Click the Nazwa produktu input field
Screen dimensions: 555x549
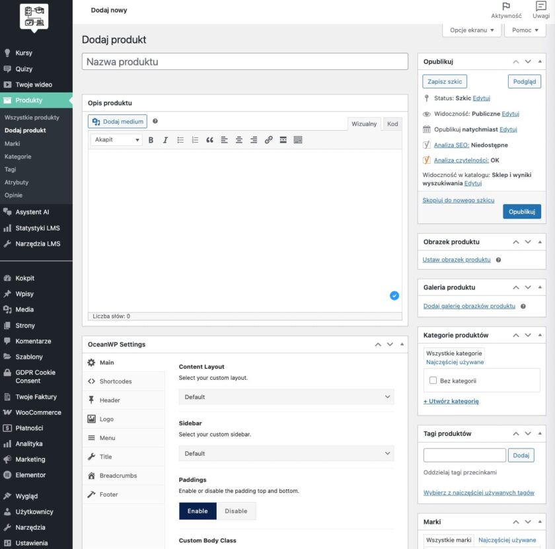244,61
